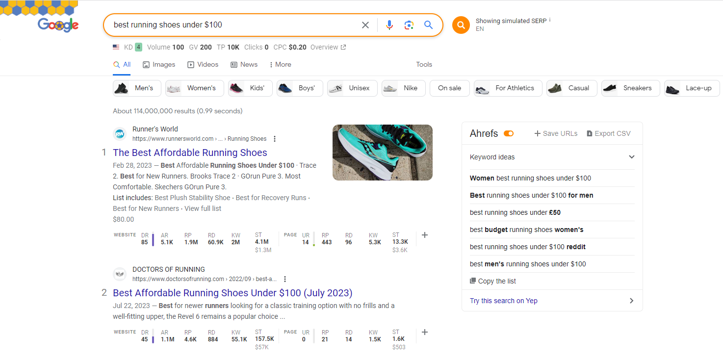Switch to the Videos tab
Image resolution: width=723 pixels, height=361 pixels.
tap(203, 64)
